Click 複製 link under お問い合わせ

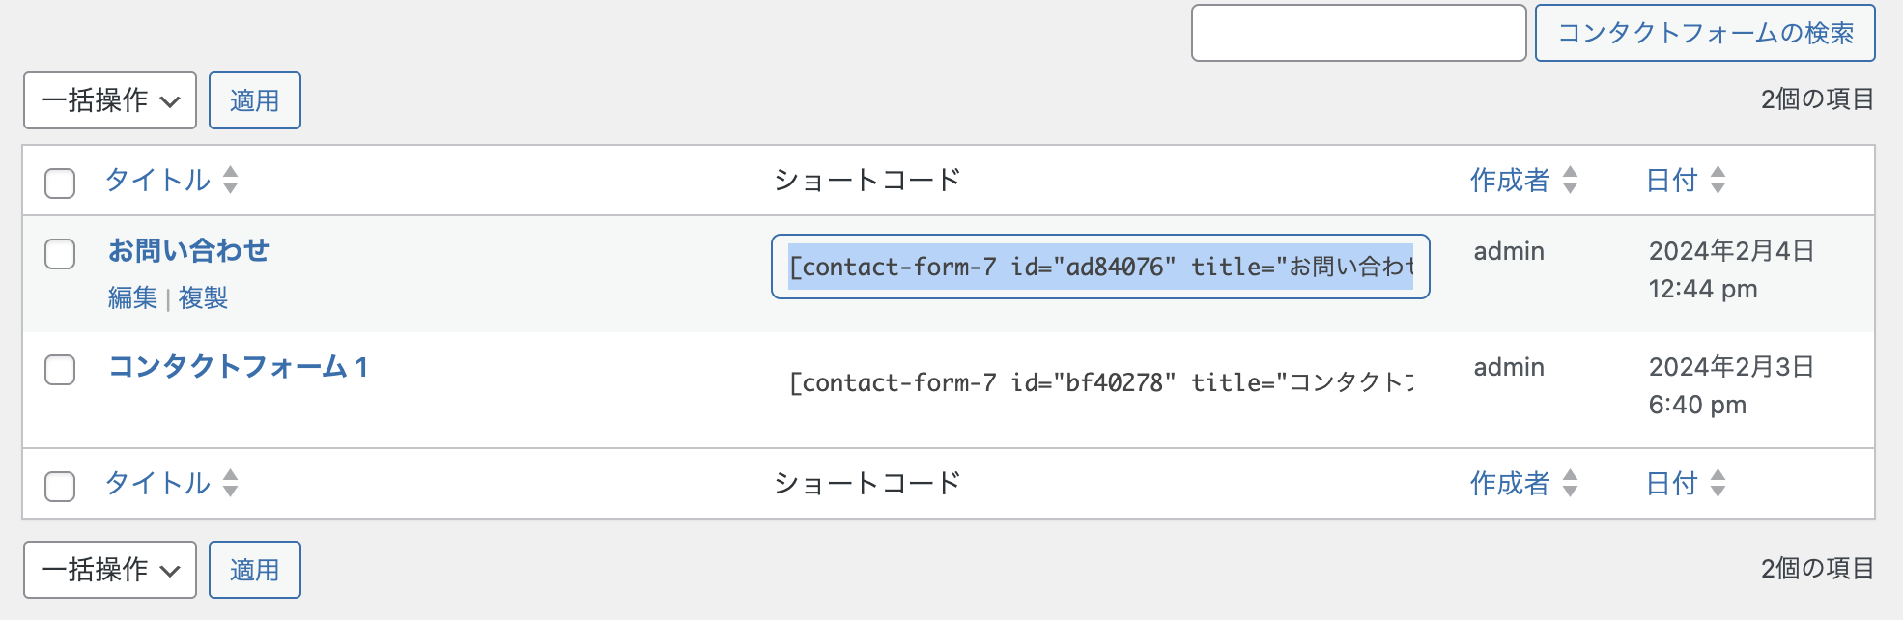click(x=203, y=298)
